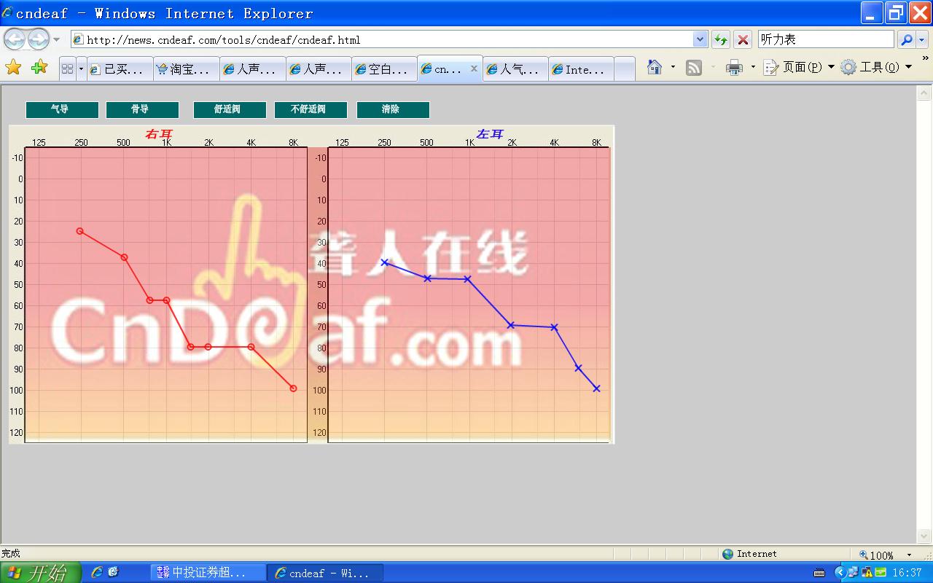Run search with the magnifier icon

(906, 40)
